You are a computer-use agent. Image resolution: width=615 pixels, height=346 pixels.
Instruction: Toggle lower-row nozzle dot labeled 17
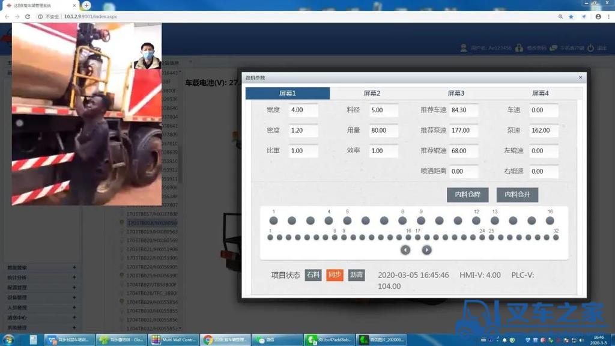tap(418, 237)
